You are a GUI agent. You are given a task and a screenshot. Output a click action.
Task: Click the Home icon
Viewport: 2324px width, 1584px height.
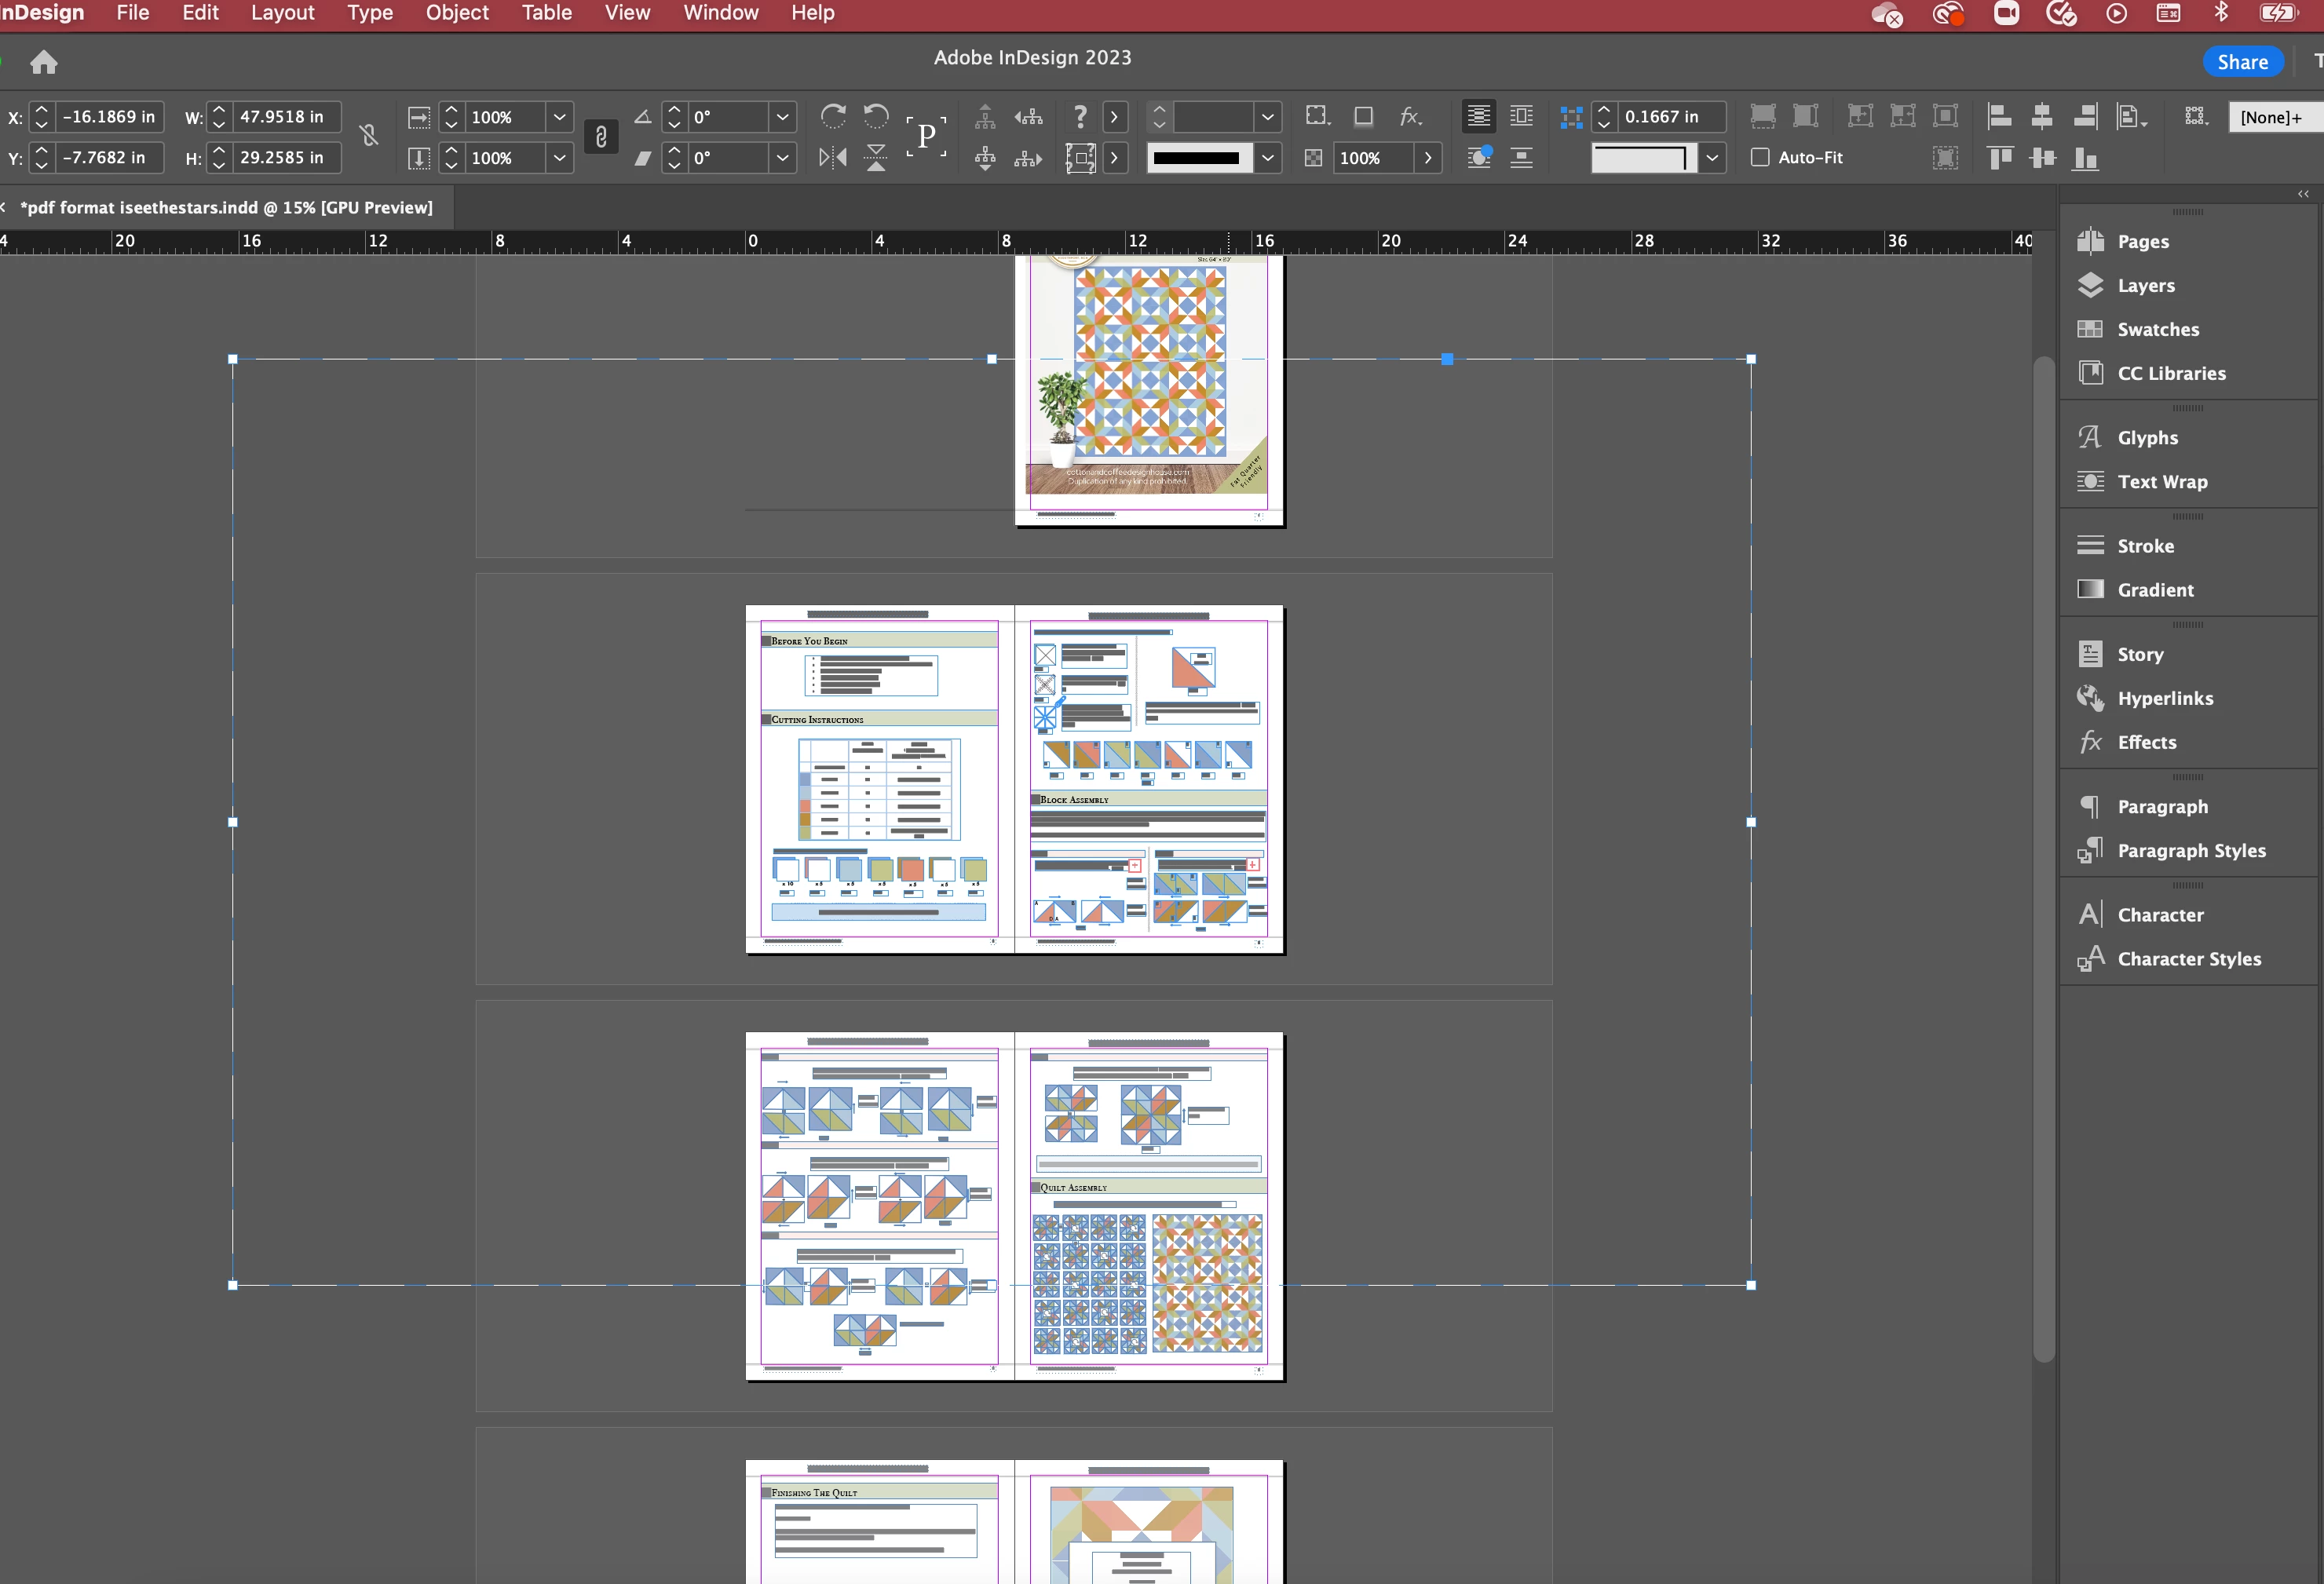(43, 62)
